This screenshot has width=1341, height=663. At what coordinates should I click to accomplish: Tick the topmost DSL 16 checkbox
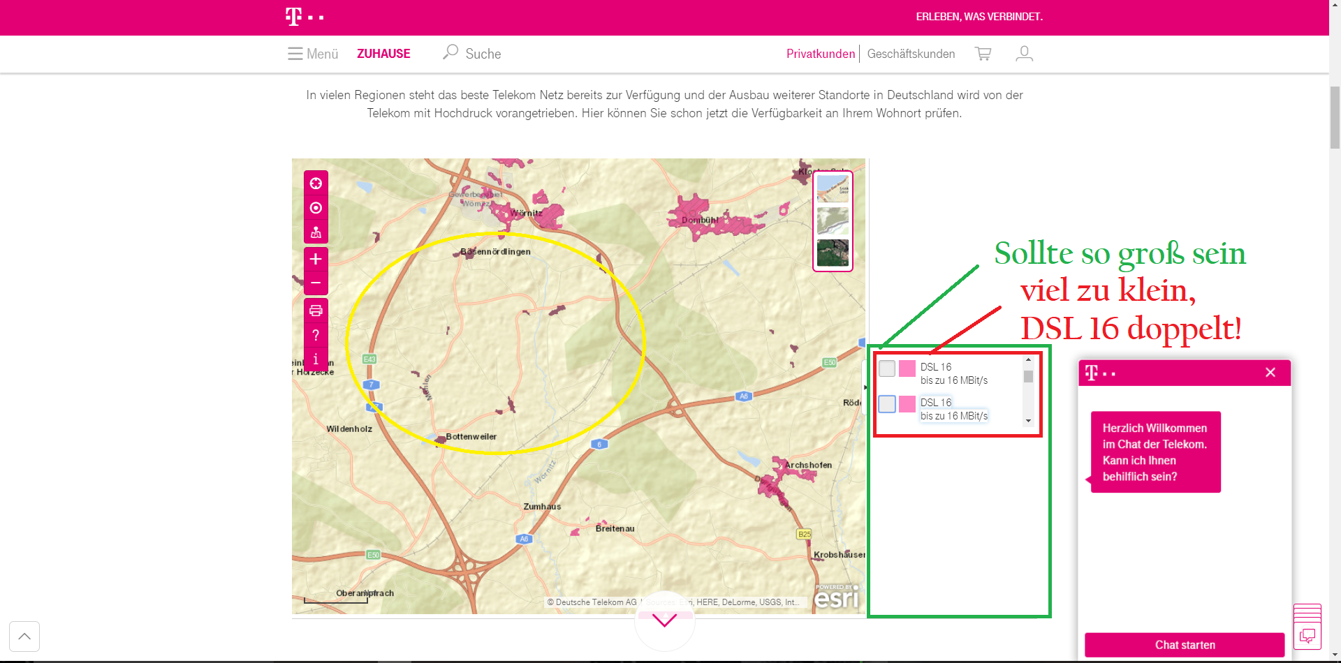coord(887,368)
